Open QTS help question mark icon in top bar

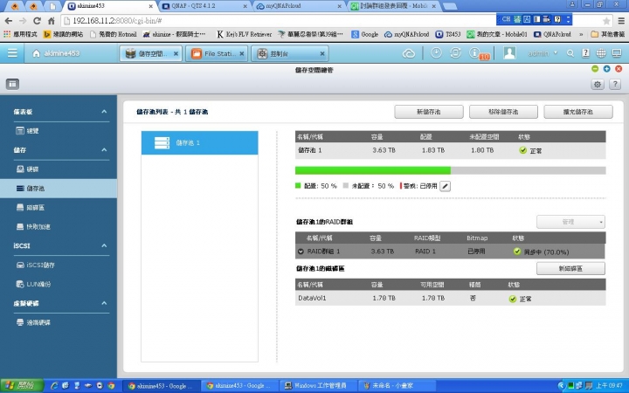pyautogui.click(x=585, y=53)
